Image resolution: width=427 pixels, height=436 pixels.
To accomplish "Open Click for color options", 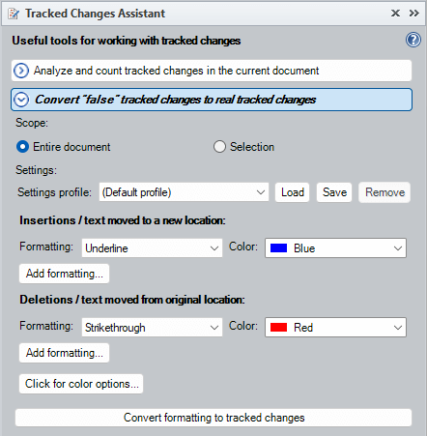I will 81,384.
